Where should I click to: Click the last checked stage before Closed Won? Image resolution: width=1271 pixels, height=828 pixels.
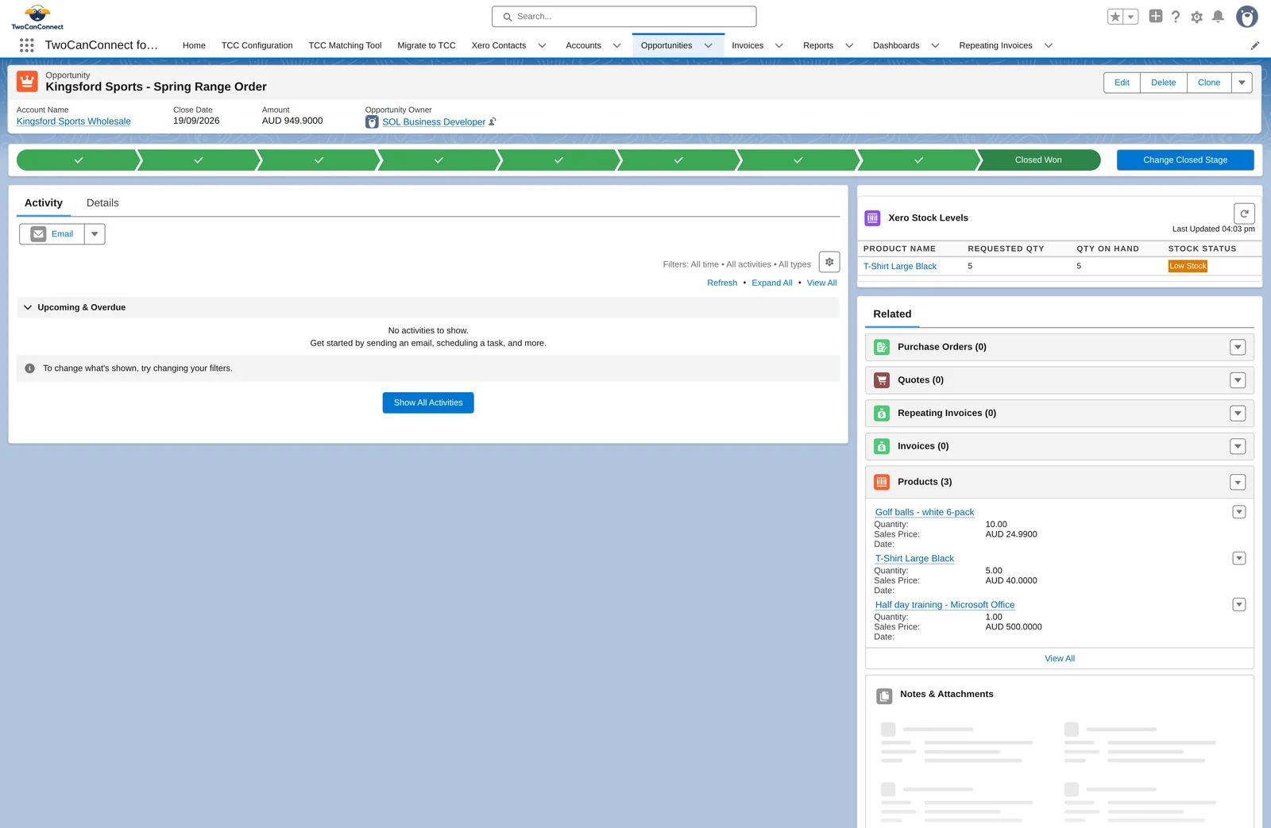(x=918, y=160)
